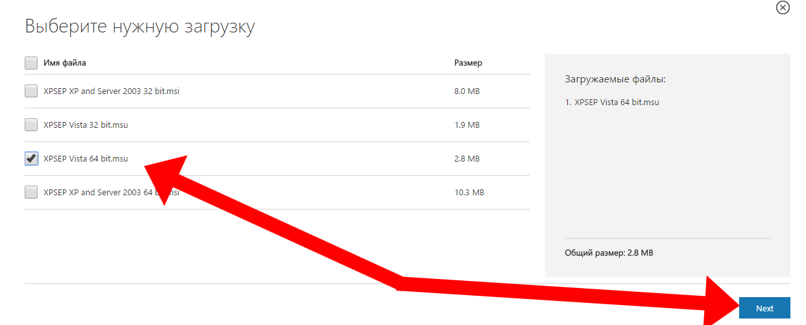Click the XPSEP XP and Server 2003 32 bit.msi filename
The width and height of the screenshot is (806, 325).
point(111,91)
